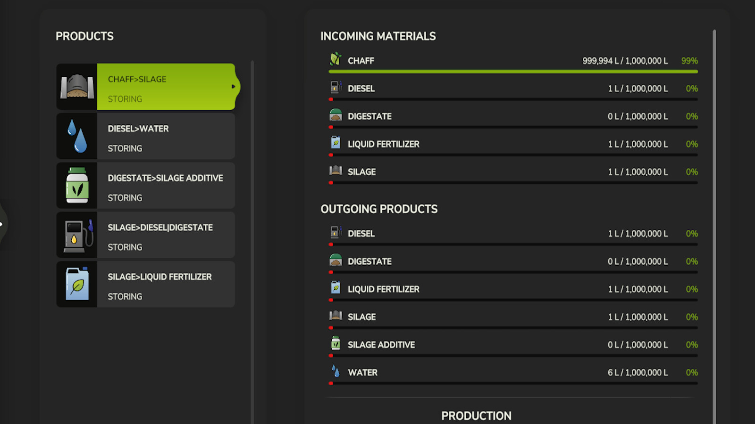Select the Digestate>Silage Additive production
This screenshot has height=424, width=755.
pyautogui.click(x=165, y=186)
